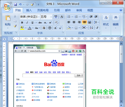Center the paragraph text
The width and height of the screenshot is (125, 107).
point(74,22)
